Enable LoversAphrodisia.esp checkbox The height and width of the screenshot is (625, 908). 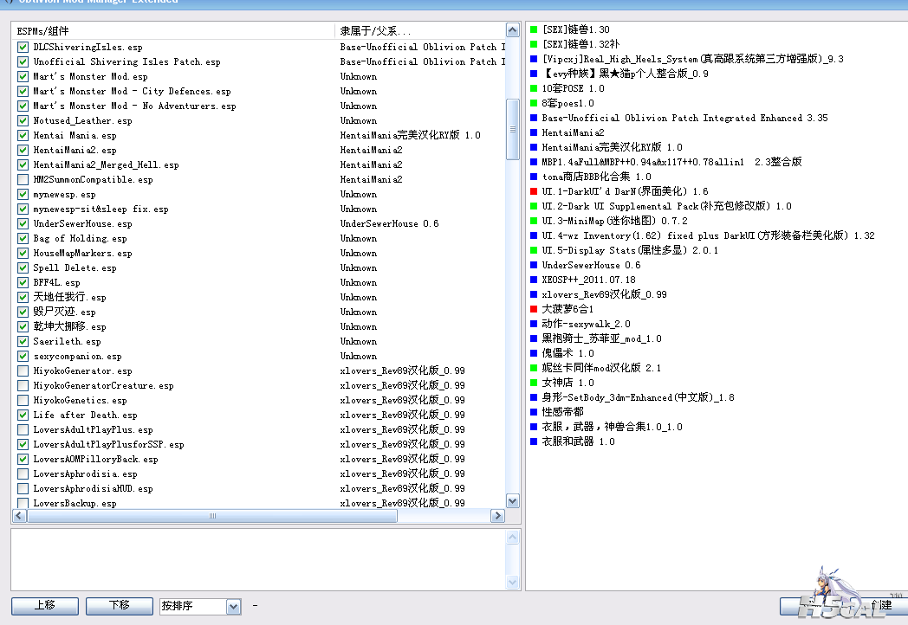coord(23,474)
